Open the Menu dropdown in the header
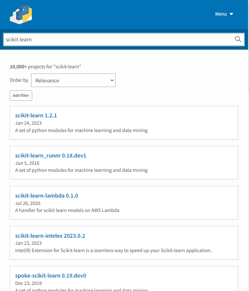249x291 pixels. 221,14
